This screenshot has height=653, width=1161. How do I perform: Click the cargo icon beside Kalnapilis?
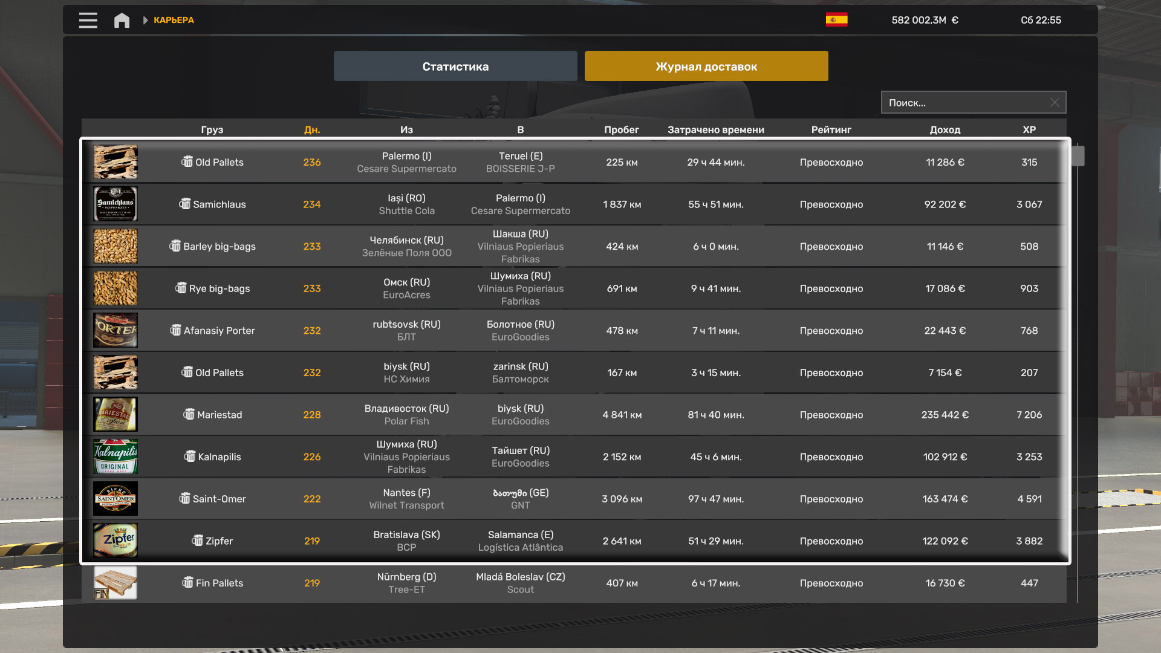(x=190, y=456)
